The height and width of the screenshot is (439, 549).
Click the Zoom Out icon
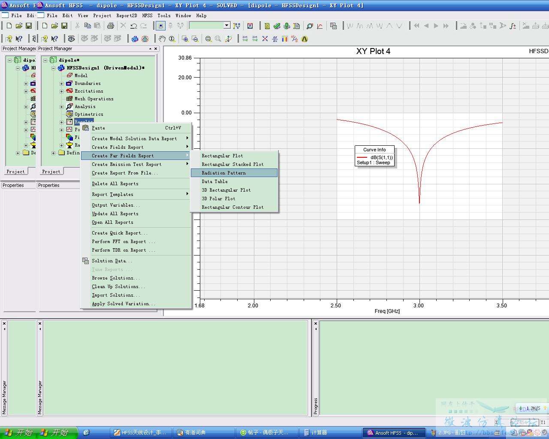tap(195, 39)
